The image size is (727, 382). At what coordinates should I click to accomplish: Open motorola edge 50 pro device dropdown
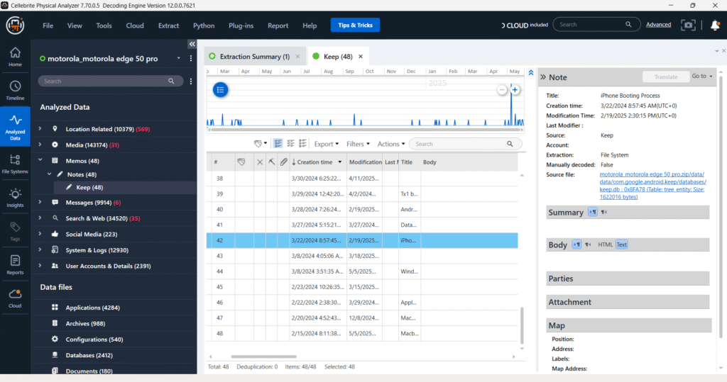[x=178, y=58]
